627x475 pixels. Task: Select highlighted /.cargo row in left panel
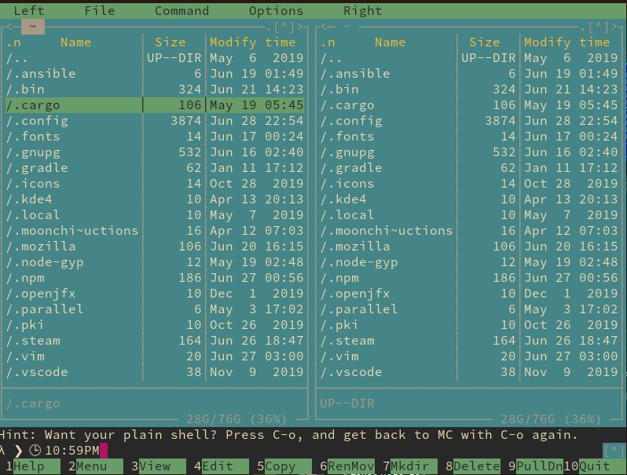pyautogui.click(x=155, y=105)
